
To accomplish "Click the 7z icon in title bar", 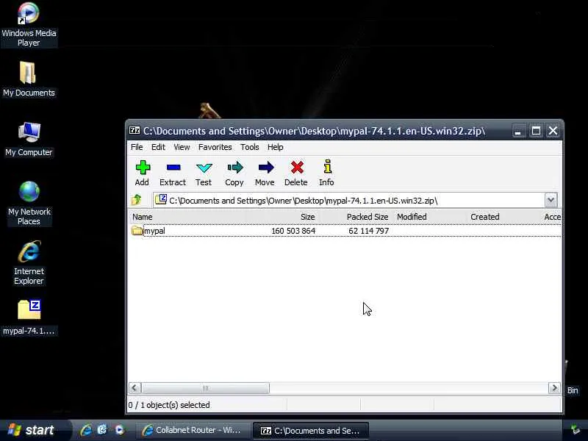I will (x=135, y=131).
